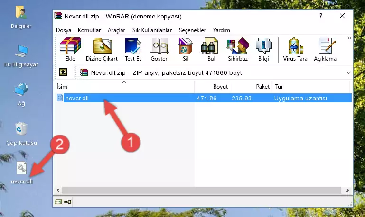The image size is (365, 217).
Task: Select the Çöp Kutusu recycle bin
Action: 21,134
